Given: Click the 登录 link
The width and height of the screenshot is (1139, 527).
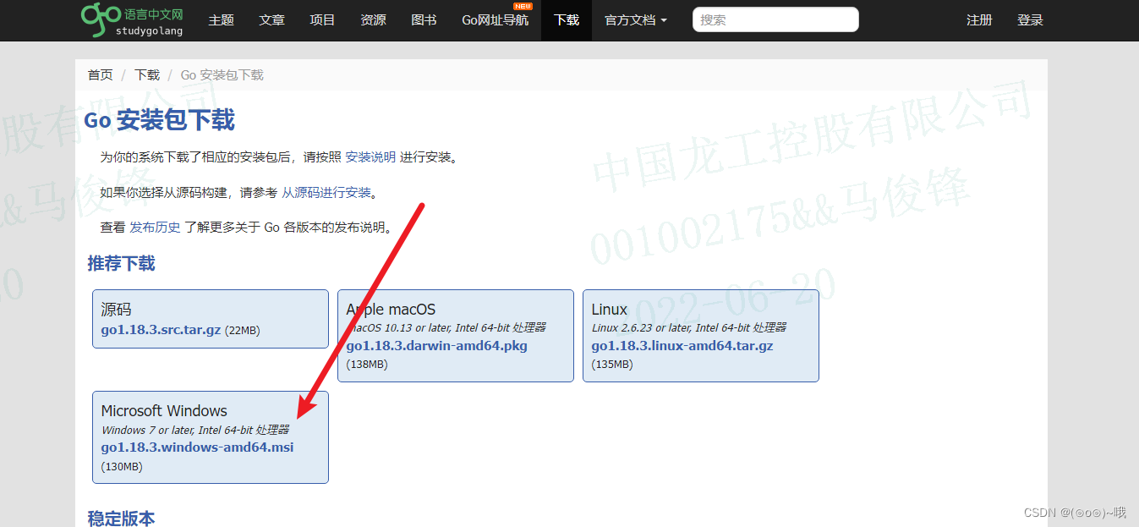Looking at the screenshot, I should coord(1030,20).
